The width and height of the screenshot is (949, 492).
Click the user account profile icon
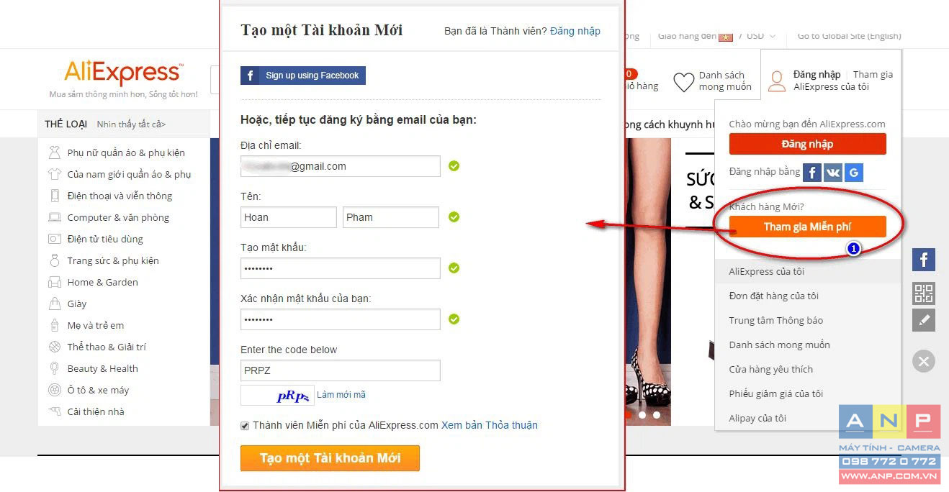(x=777, y=81)
